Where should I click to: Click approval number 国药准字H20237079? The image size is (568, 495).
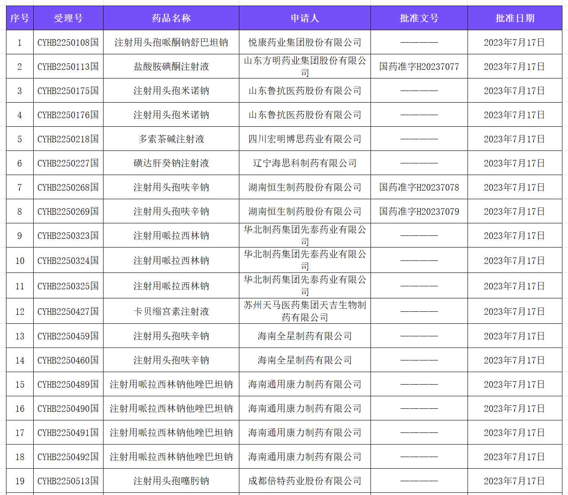point(419,211)
